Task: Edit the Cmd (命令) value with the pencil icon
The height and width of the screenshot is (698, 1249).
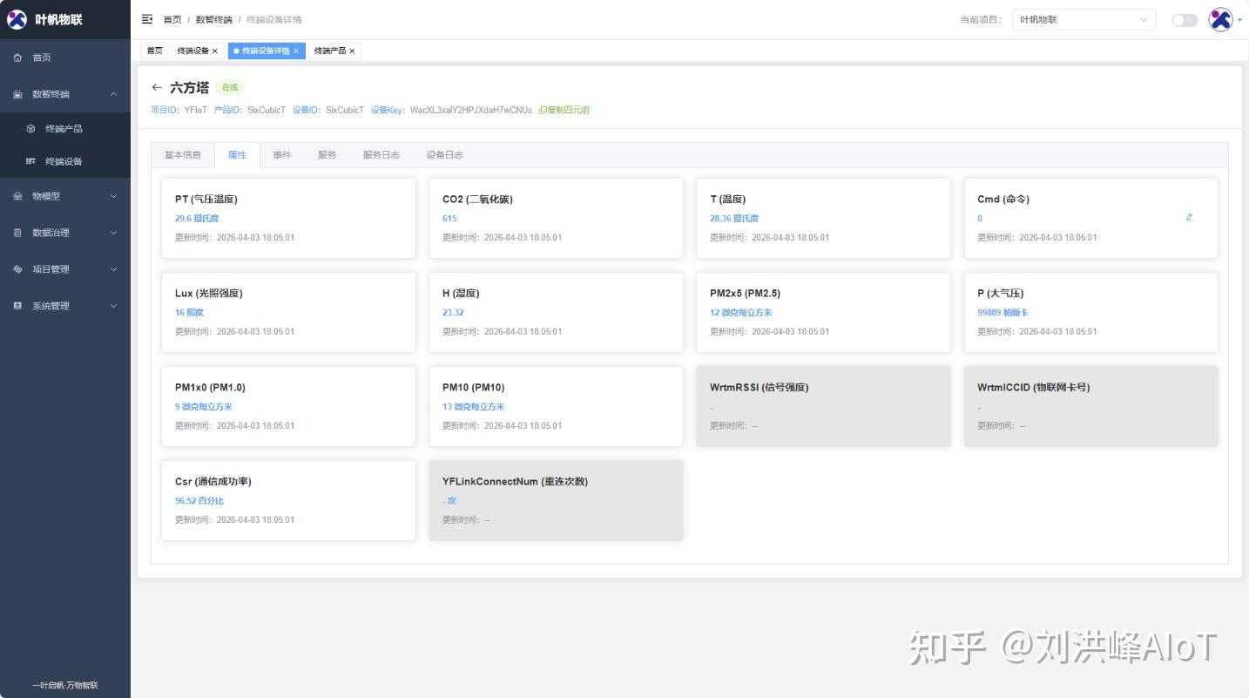Action: [1189, 218]
